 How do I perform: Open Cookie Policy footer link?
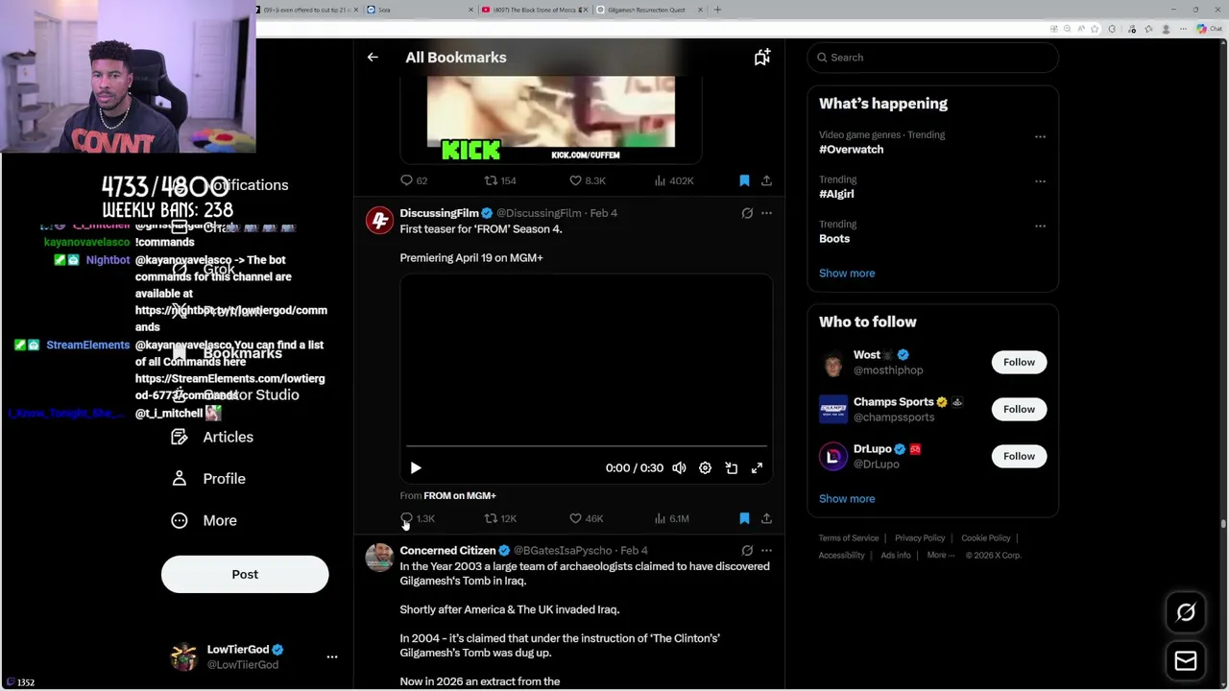coord(986,538)
